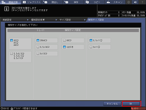Click the プリントデータ受信できます status message
Viewport: 146px width, 110px height.
point(25,108)
